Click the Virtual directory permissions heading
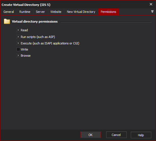Screen dimensions: 156x141 (35, 21)
